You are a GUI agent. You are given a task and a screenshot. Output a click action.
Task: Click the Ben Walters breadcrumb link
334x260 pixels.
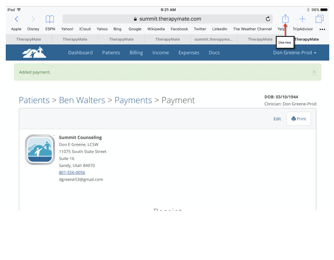[82, 100]
